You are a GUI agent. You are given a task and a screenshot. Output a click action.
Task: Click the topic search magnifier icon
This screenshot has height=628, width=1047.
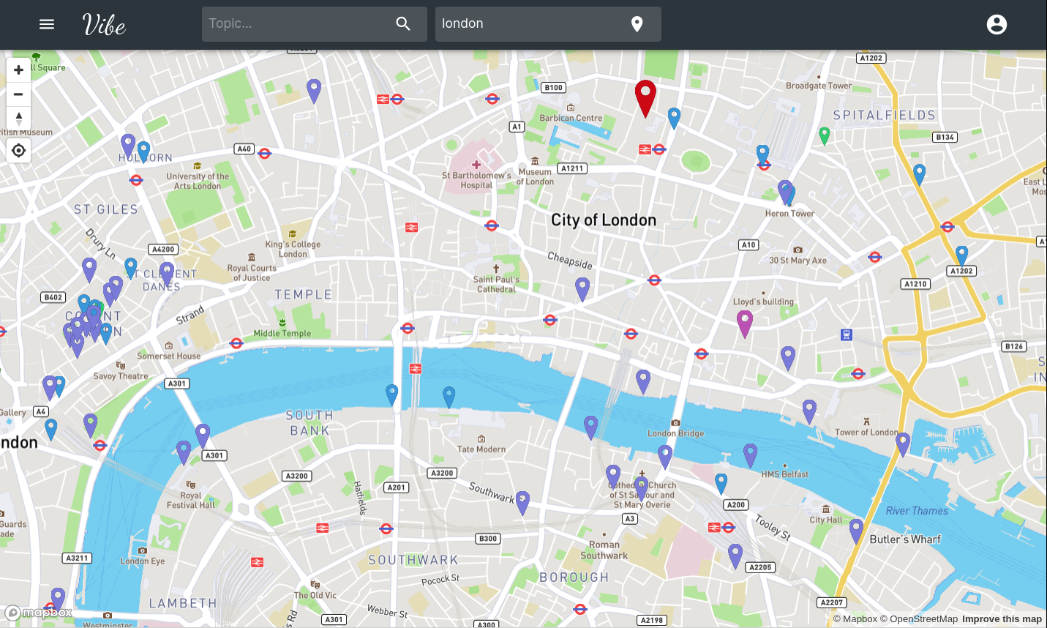pos(403,23)
